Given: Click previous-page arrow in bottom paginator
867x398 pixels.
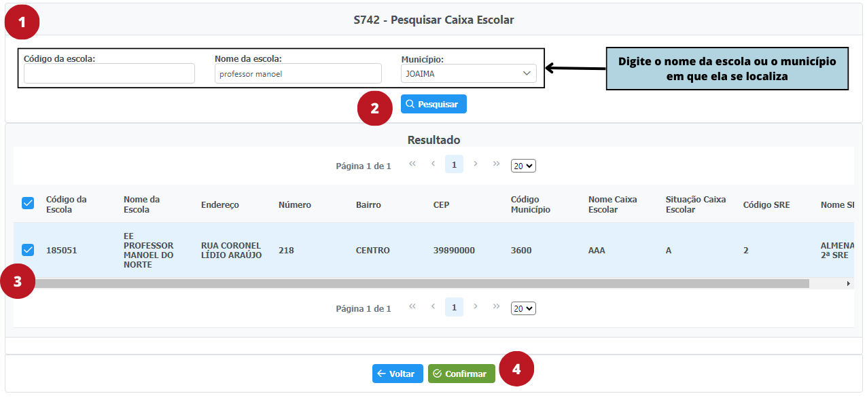Looking at the screenshot, I should [433, 306].
